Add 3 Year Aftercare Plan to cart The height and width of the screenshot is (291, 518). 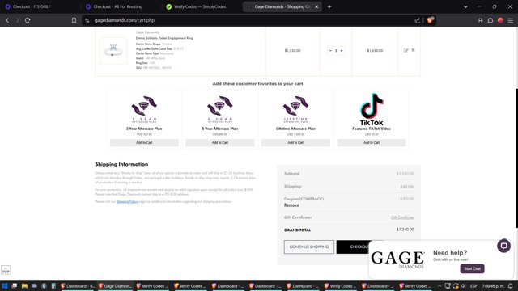[x=144, y=142]
